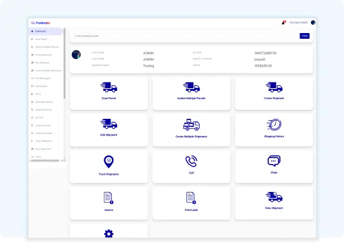This screenshot has height=244, width=344.
Task: Open the Shipping History clock card
Action: [x=274, y=130]
